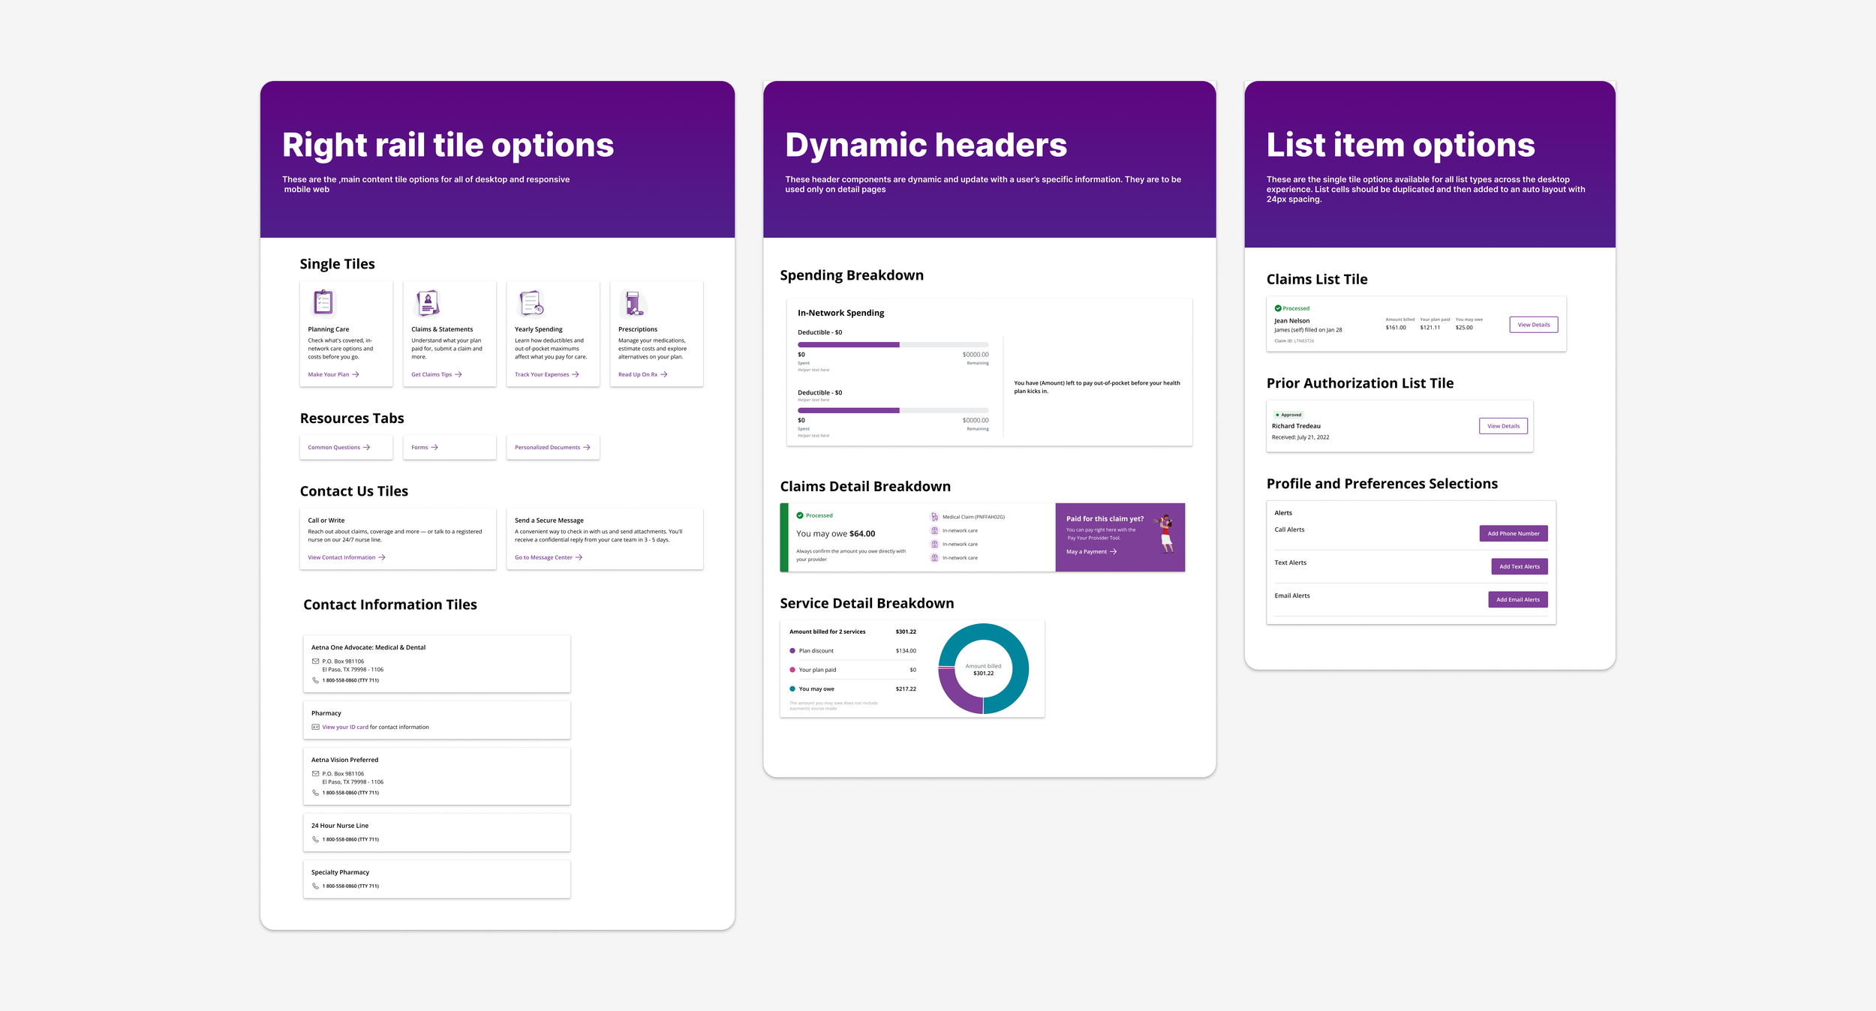Image resolution: width=1876 pixels, height=1011 pixels.
Task: Click the arrow icon after Make Your Plan
Action: [x=356, y=374]
